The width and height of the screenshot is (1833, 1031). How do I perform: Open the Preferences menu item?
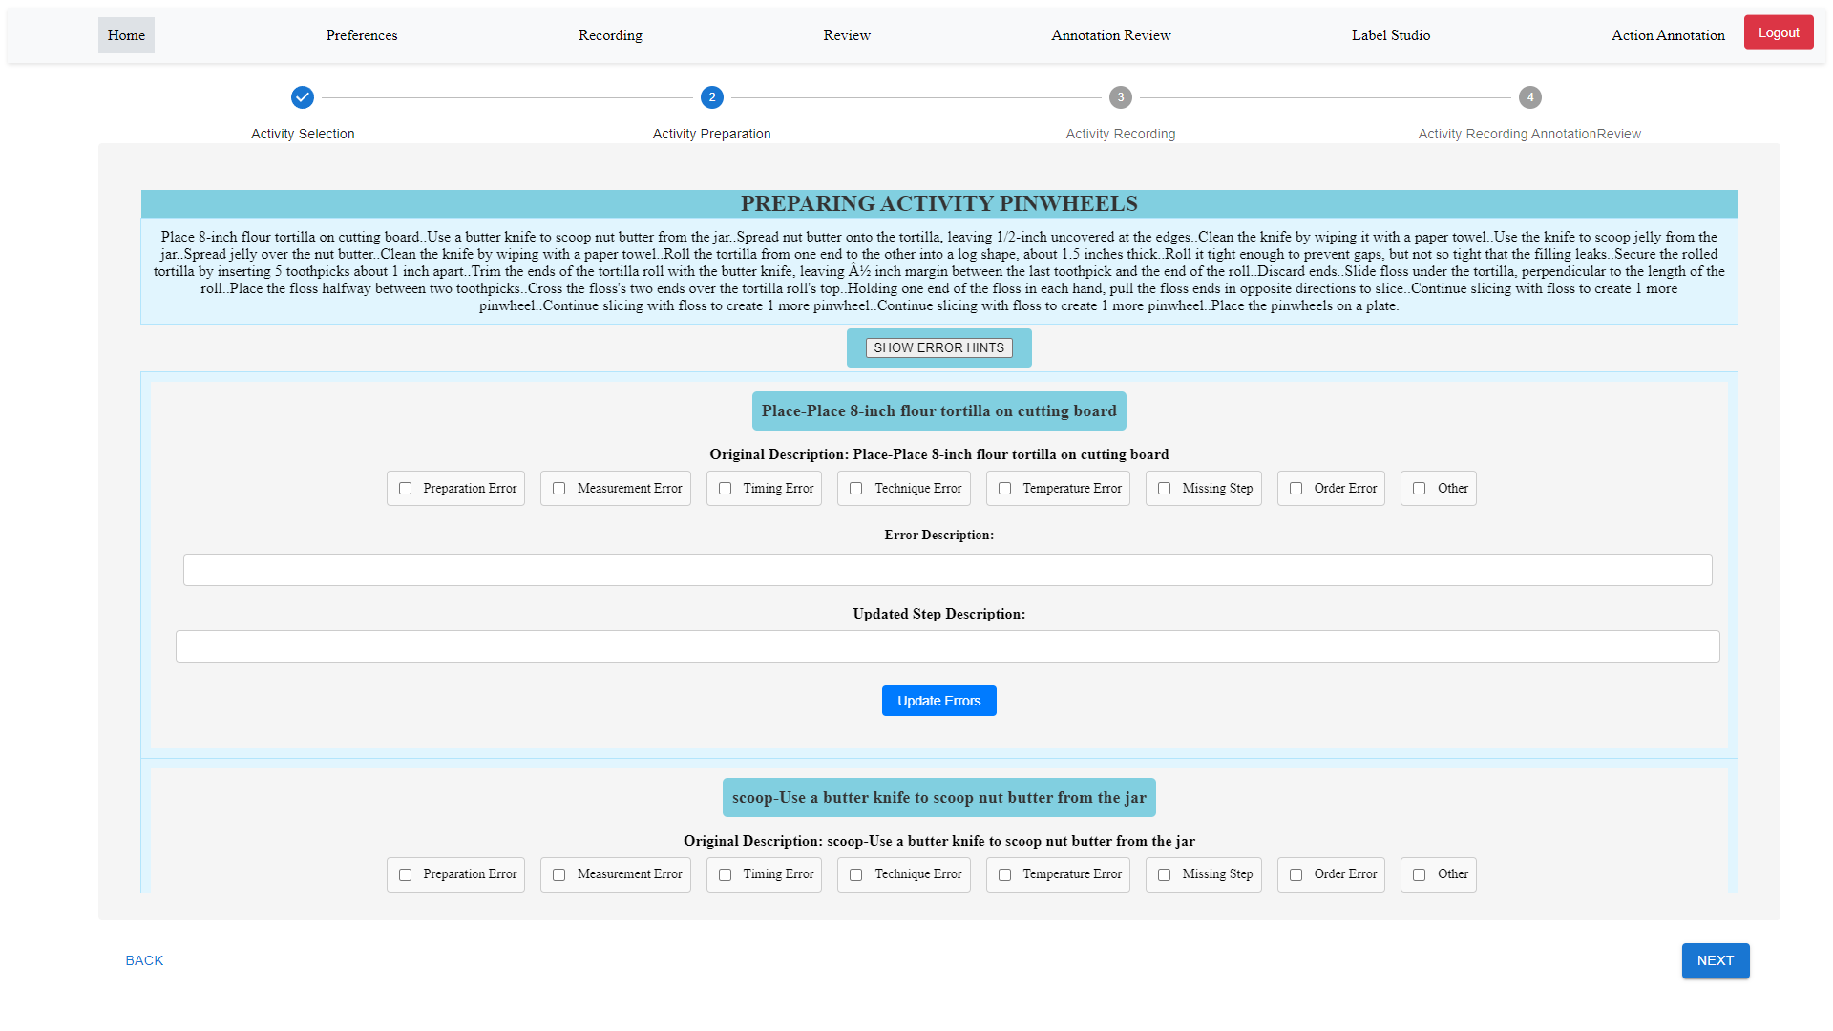[x=362, y=35]
